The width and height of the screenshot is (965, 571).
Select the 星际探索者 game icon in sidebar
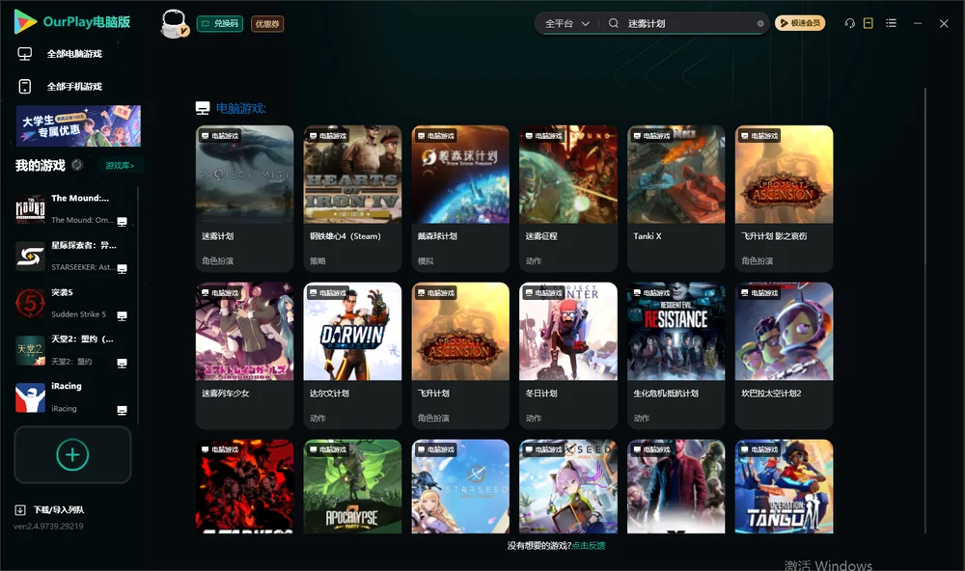[30, 256]
